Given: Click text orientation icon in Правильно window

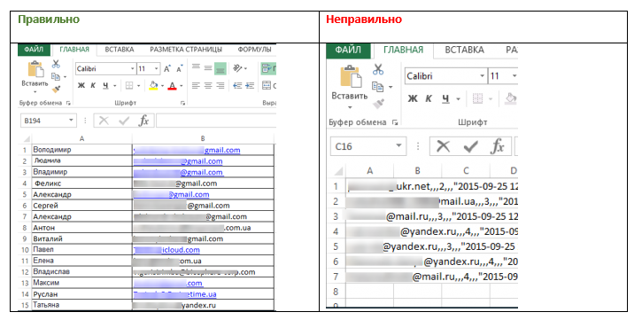Looking at the screenshot, I should click(x=237, y=68).
